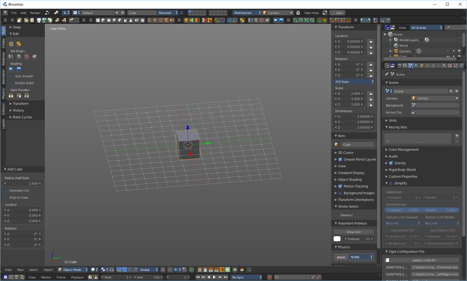The image size is (467, 281).
Task: Open the Render menu
Action: click(x=35, y=13)
